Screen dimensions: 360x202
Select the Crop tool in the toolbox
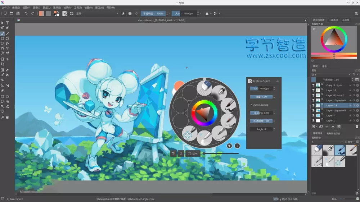[x=3, y=64]
